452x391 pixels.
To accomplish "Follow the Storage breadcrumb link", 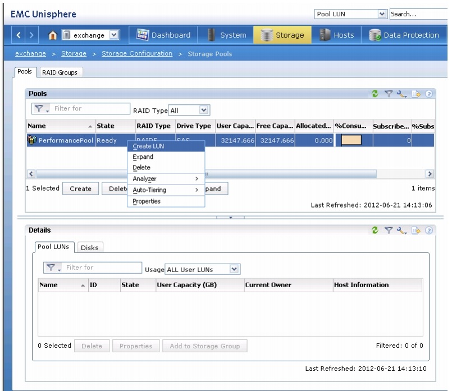I will 74,53.
